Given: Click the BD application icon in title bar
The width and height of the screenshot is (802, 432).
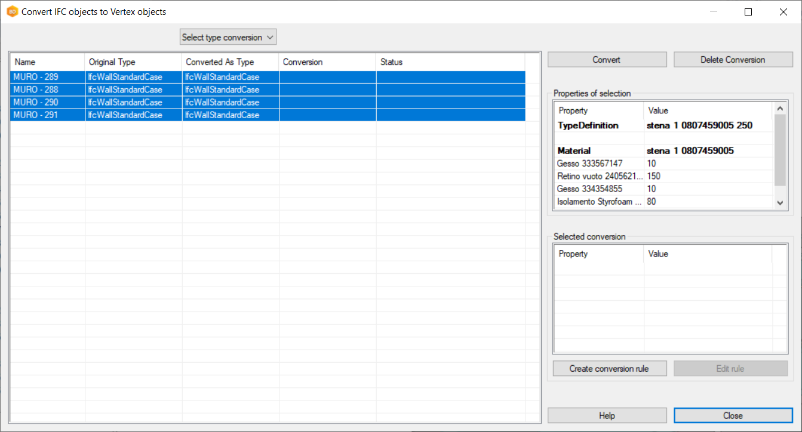Looking at the screenshot, I should 12,12.
